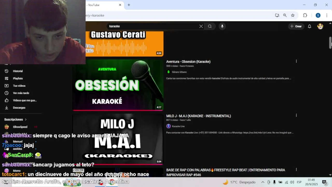This screenshot has width=332, height=187.
Task: Open options menu for Base de Rap video
Action: [296, 170]
